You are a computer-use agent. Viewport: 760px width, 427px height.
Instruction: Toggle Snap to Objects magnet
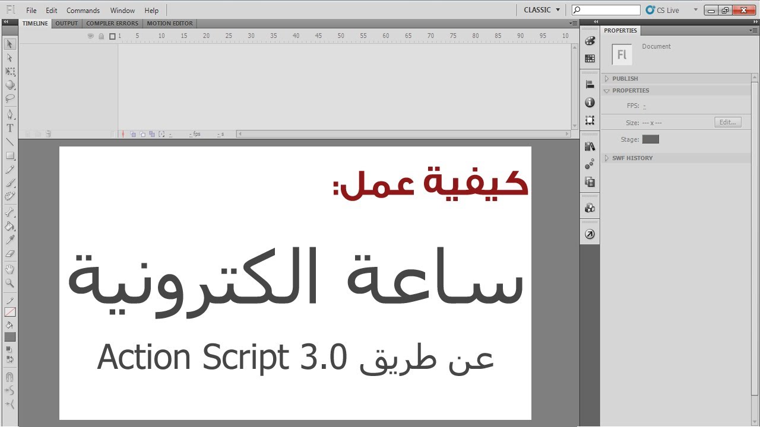[10, 377]
